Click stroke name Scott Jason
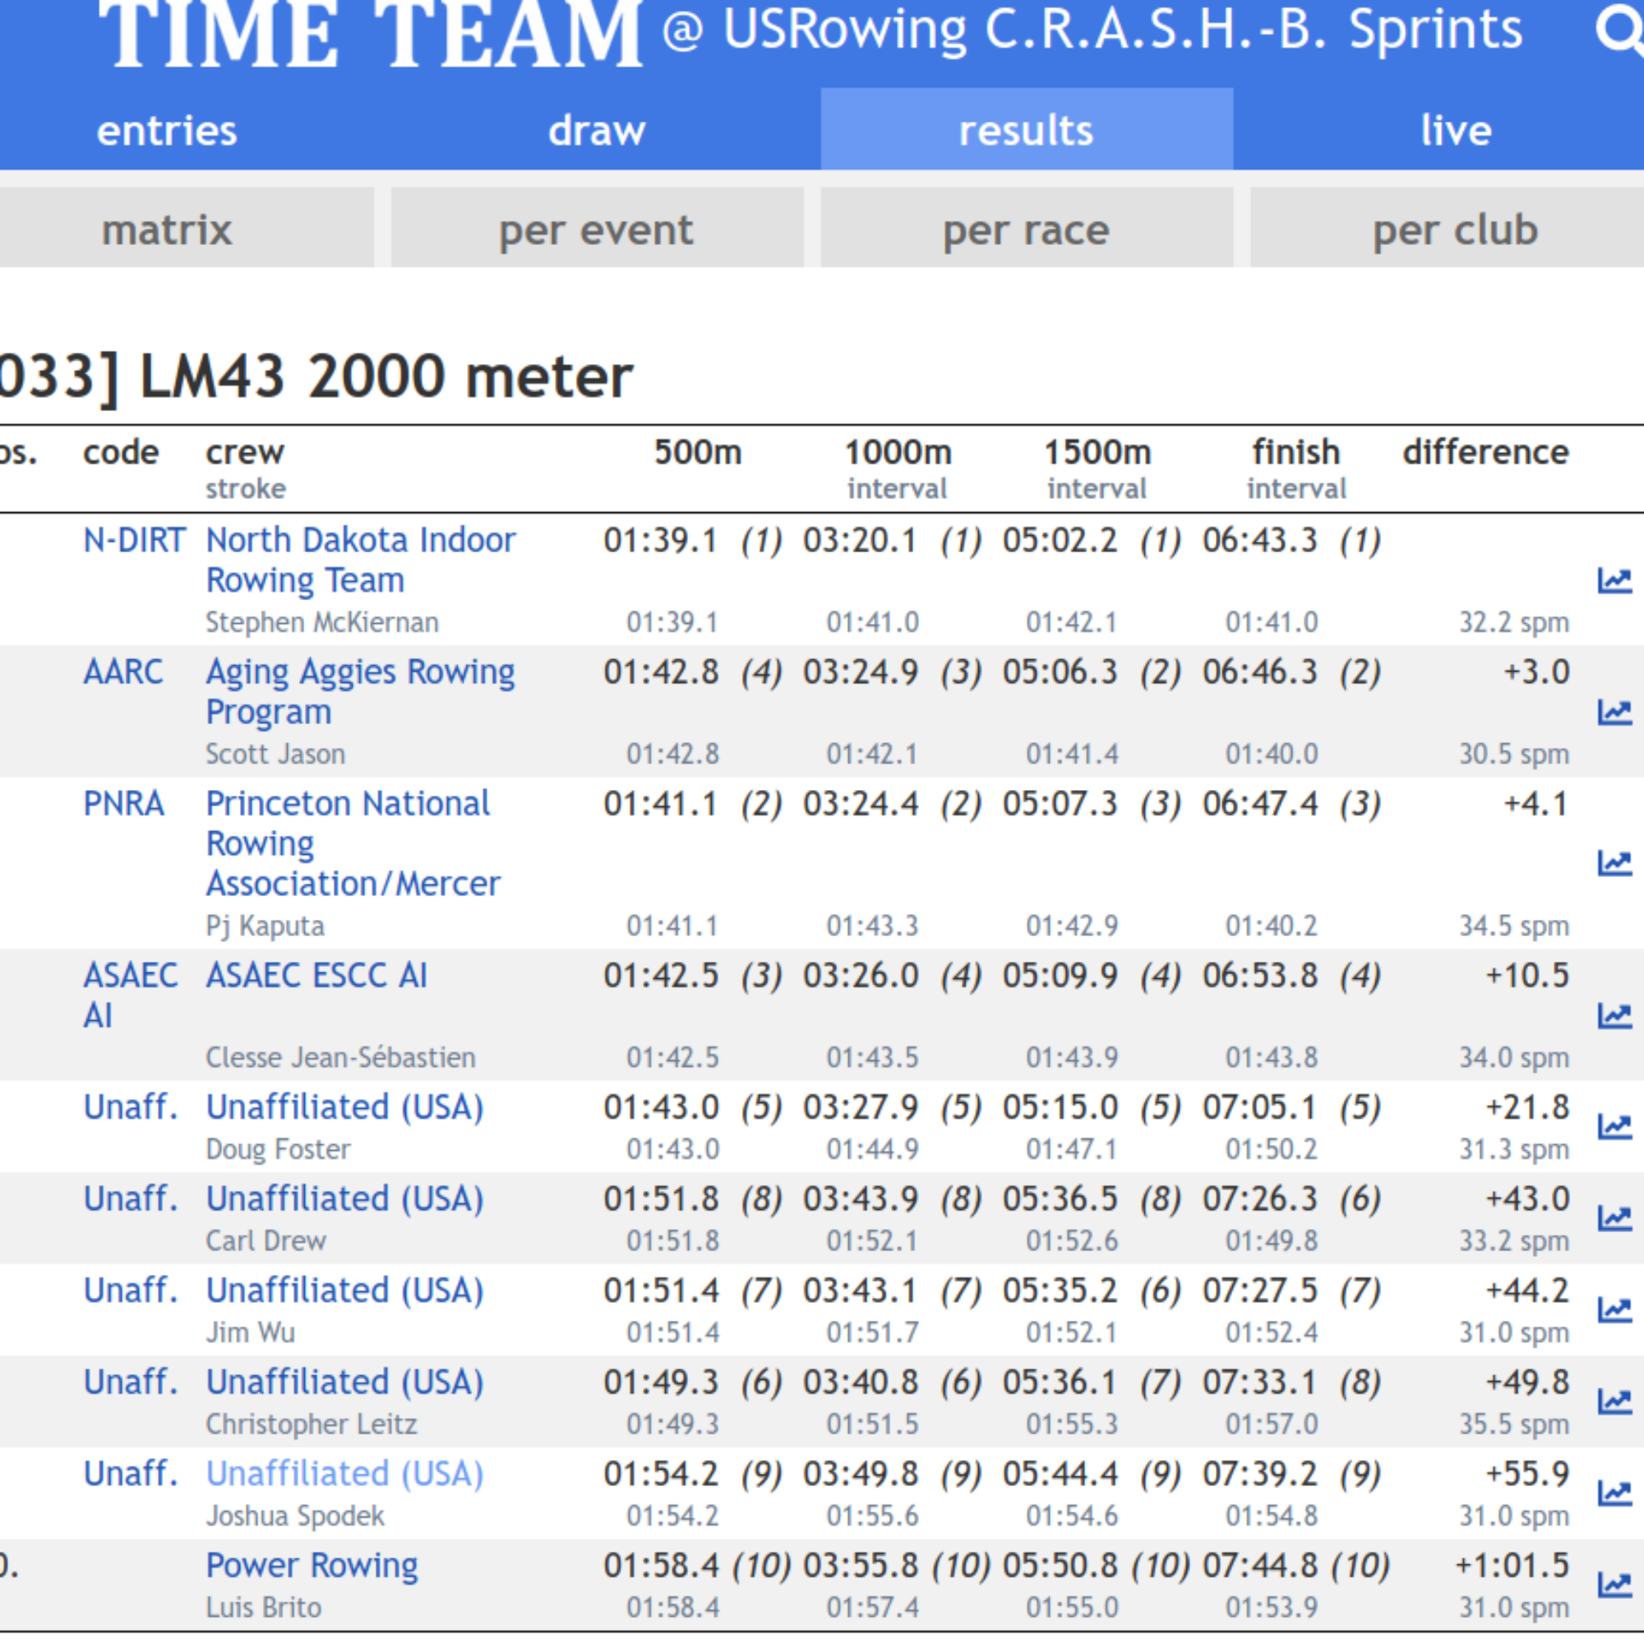Screen dimensions: 1644x1644 click(275, 754)
